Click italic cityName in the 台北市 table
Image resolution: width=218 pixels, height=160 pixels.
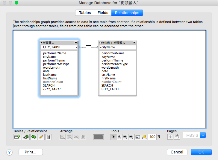108,57
